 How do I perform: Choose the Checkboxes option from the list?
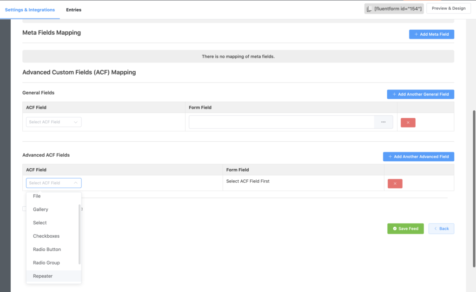(46, 236)
